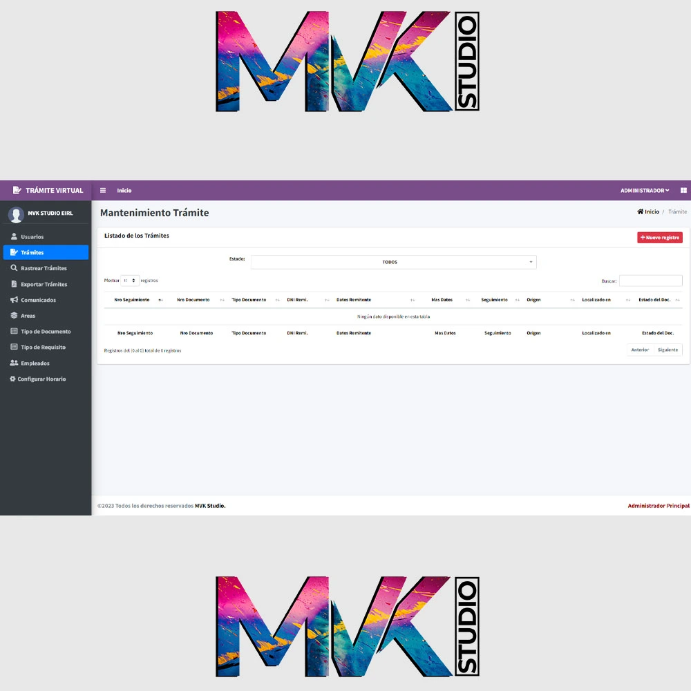Click the Rastrear Trámites magnifier icon
This screenshot has width=691, height=691.
[x=14, y=268]
